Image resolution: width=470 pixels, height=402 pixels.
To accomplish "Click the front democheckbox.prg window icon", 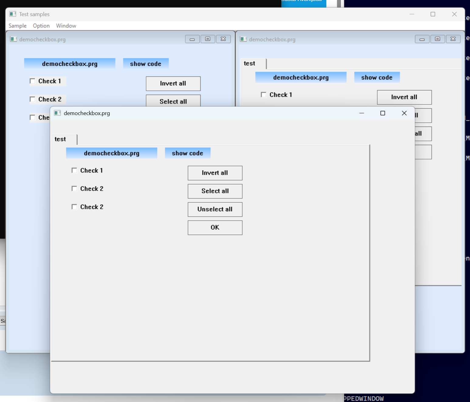I will [57, 113].
